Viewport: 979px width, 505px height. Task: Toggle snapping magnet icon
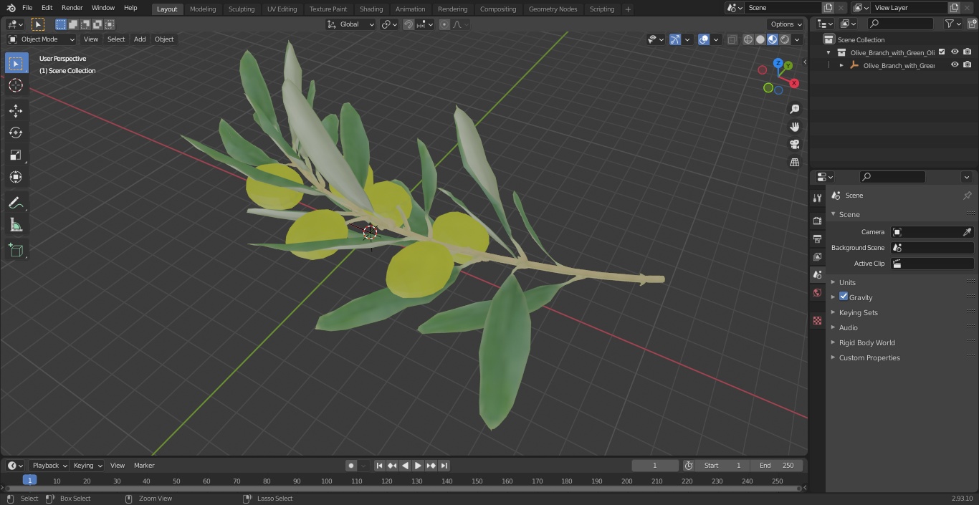tap(409, 24)
